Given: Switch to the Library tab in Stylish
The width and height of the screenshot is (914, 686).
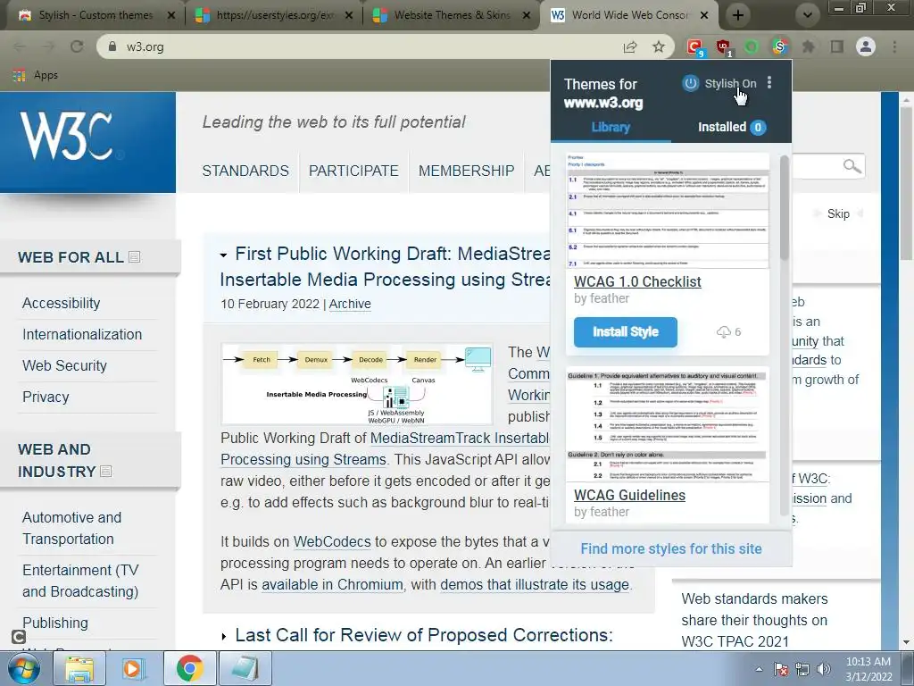Looking at the screenshot, I should pyautogui.click(x=611, y=127).
